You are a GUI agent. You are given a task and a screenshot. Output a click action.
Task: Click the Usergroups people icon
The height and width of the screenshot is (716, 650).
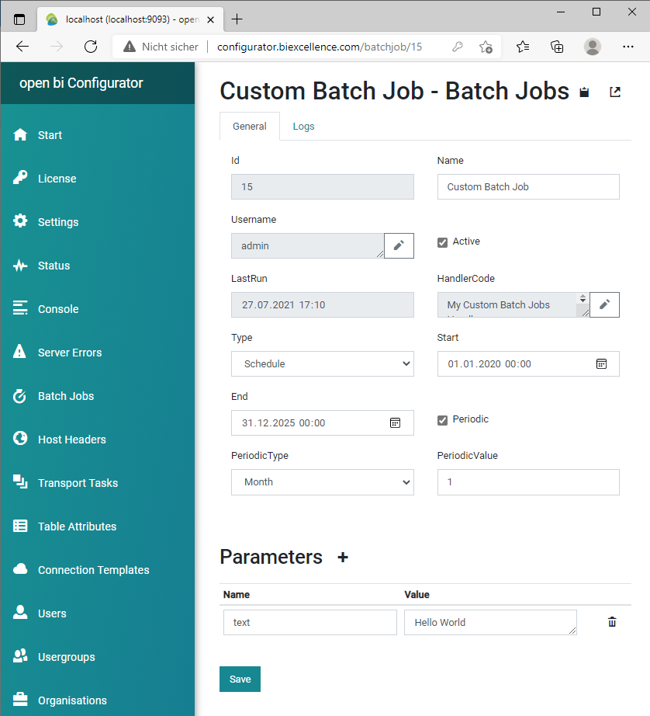pos(20,656)
